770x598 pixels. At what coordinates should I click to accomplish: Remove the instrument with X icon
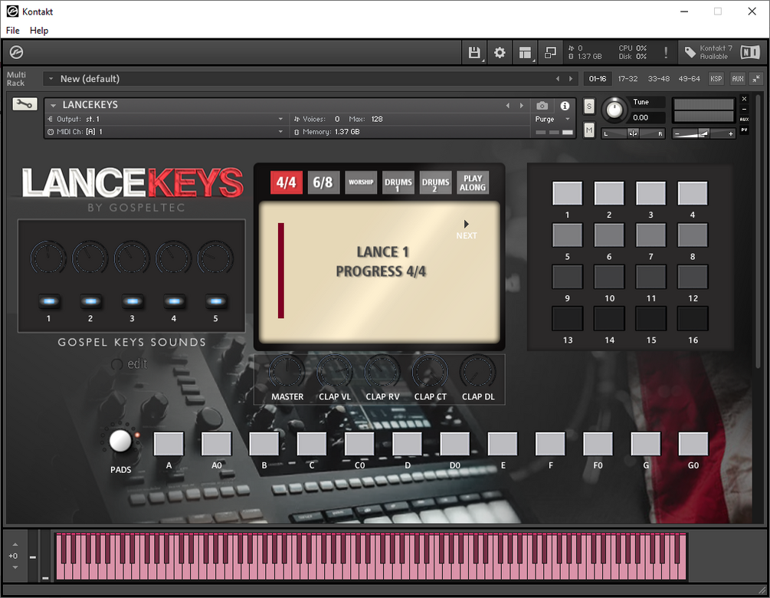pos(745,99)
